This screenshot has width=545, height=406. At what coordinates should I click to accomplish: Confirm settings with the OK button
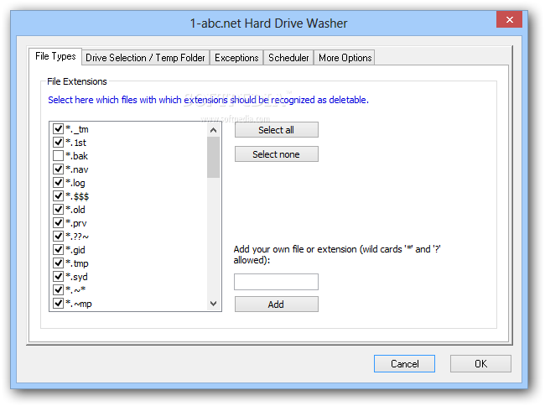(480, 363)
